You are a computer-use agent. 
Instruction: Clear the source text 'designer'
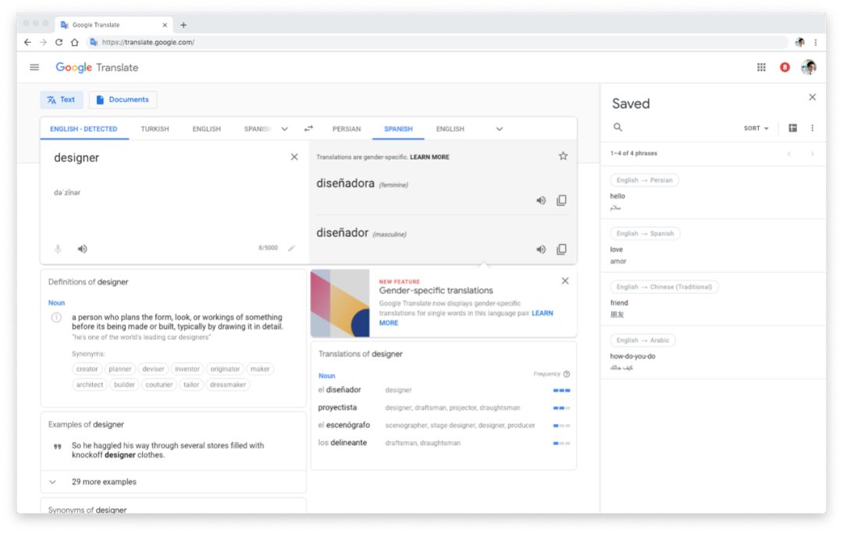pyautogui.click(x=294, y=157)
